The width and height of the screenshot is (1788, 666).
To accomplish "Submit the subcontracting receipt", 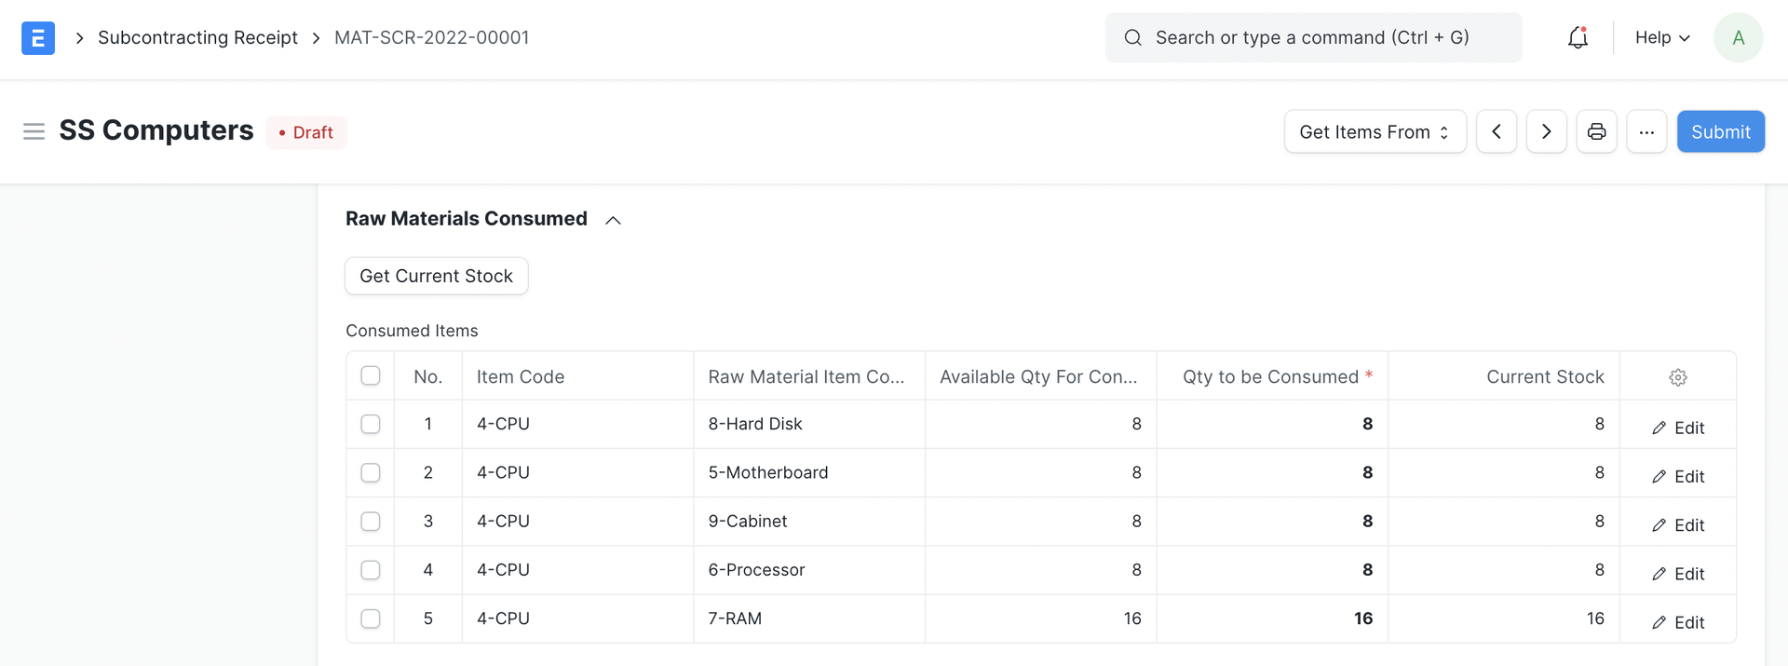I will tap(1720, 131).
